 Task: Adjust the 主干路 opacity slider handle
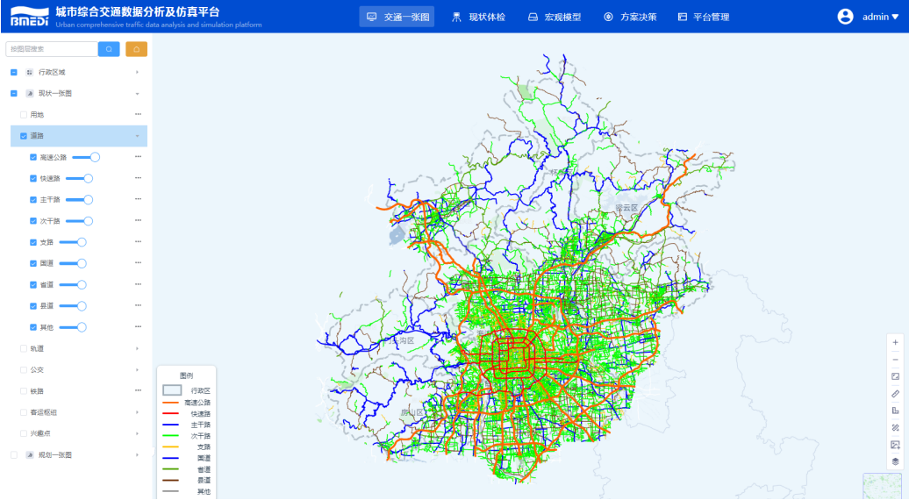[88, 200]
